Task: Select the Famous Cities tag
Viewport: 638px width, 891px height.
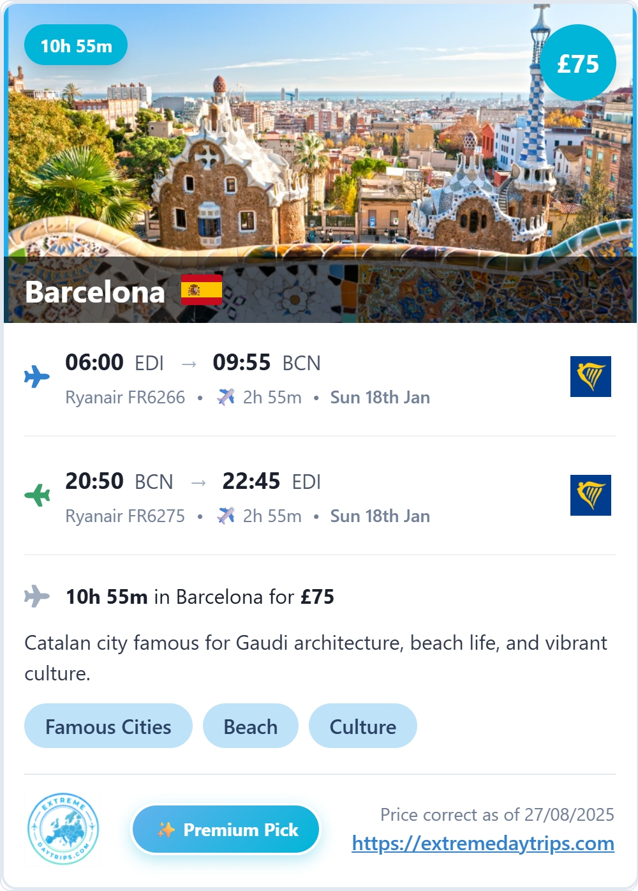Action: pos(108,726)
